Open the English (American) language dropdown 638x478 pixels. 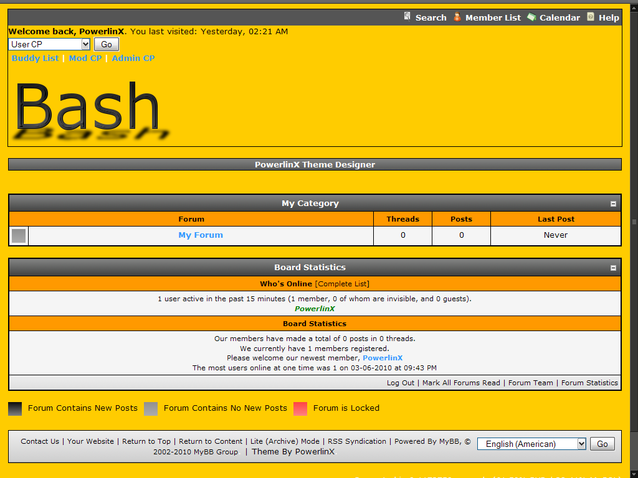click(x=531, y=444)
